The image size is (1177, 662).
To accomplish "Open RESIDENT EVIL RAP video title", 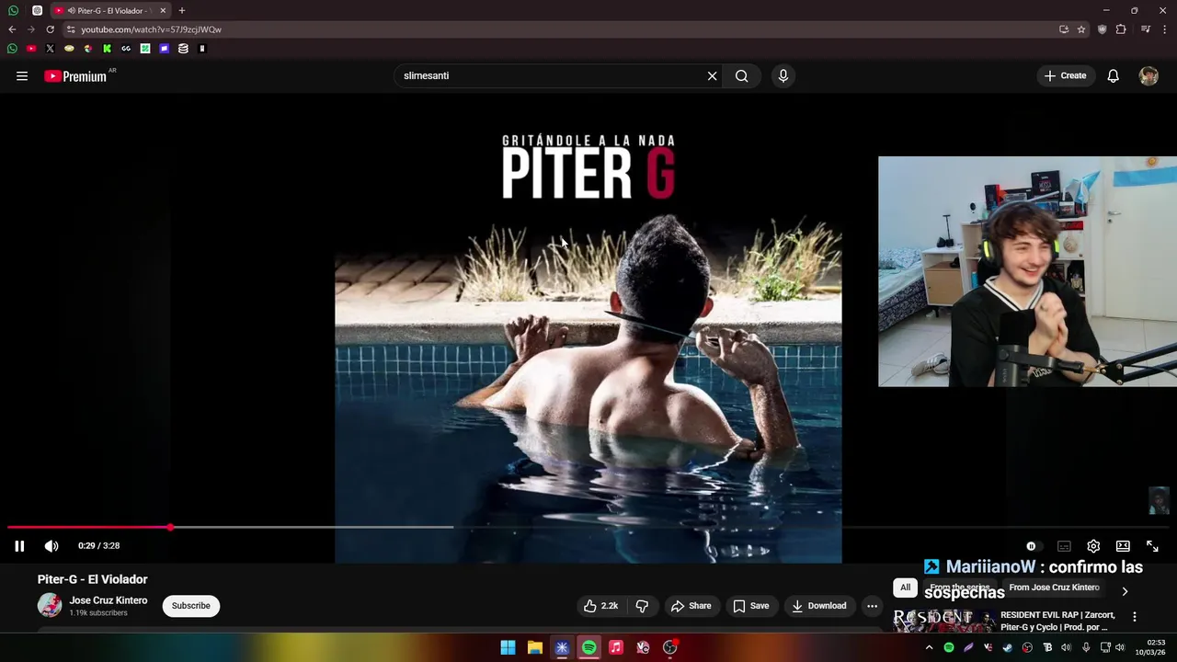I will click(x=1057, y=621).
